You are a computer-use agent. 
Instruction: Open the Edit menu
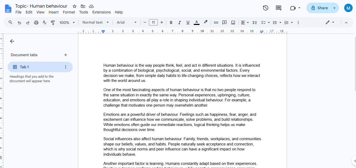click(x=29, y=12)
